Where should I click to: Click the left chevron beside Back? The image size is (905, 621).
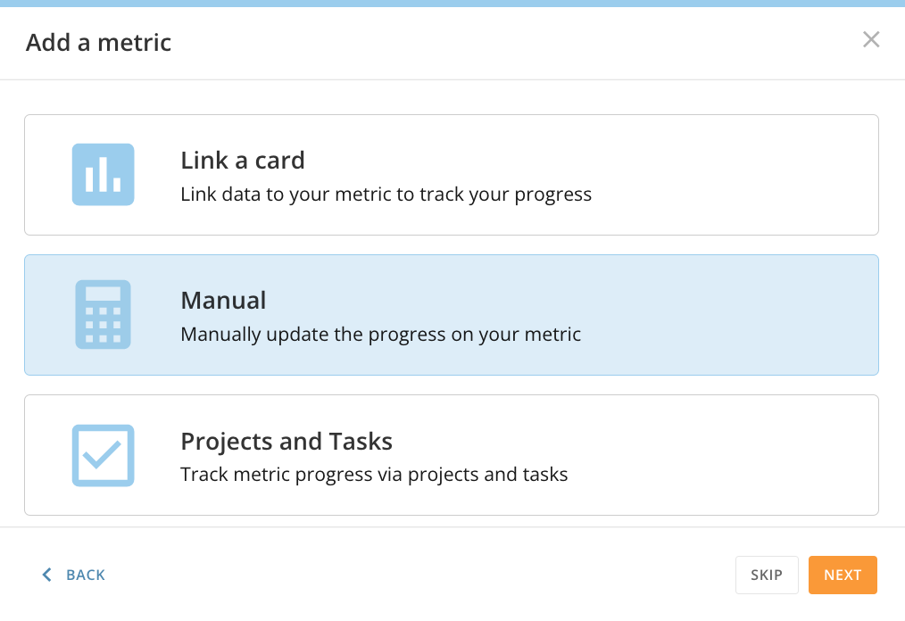click(x=47, y=575)
